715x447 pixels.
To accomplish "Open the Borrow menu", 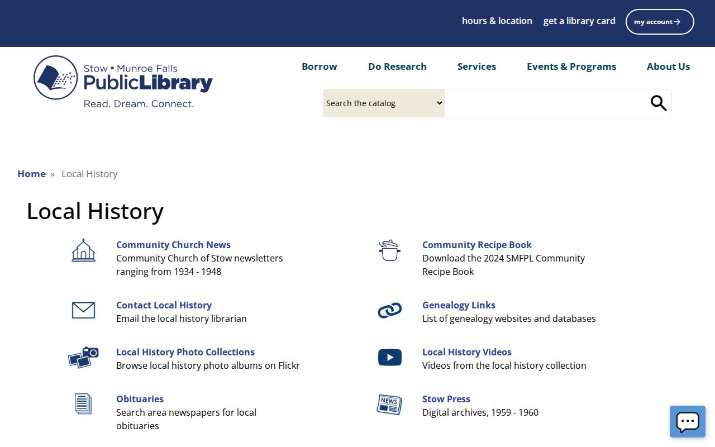I will click(320, 66).
